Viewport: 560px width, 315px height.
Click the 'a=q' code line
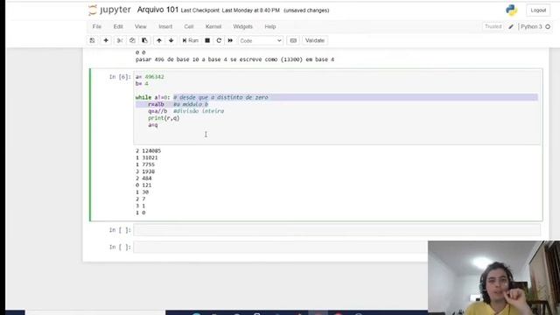[152, 124]
